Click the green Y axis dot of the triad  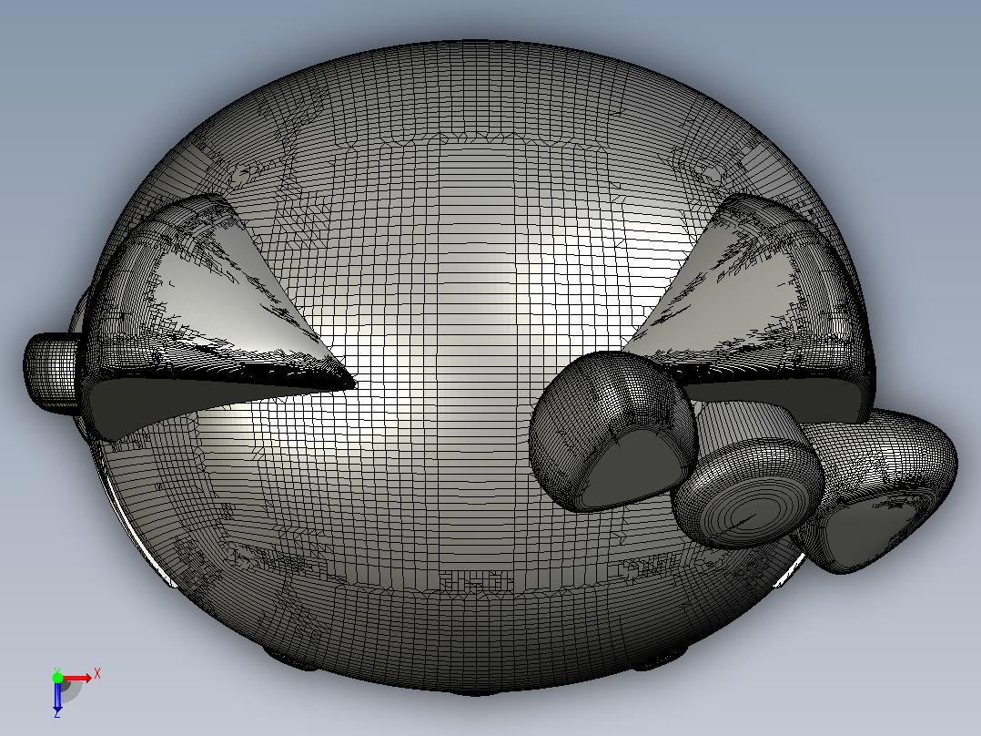click(x=57, y=677)
